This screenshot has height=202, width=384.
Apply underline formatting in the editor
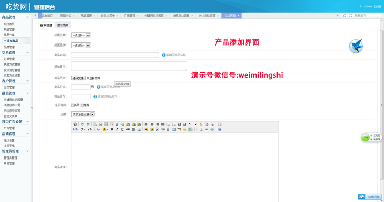pyautogui.click(x=122, y=129)
